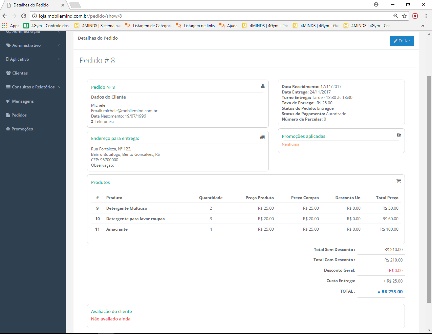The width and height of the screenshot is (432, 334).
Task: Bookmark this page with the star icon
Action: [404, 16]
